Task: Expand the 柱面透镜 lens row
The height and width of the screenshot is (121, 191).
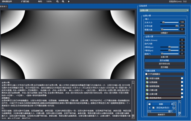Action: 164,82
